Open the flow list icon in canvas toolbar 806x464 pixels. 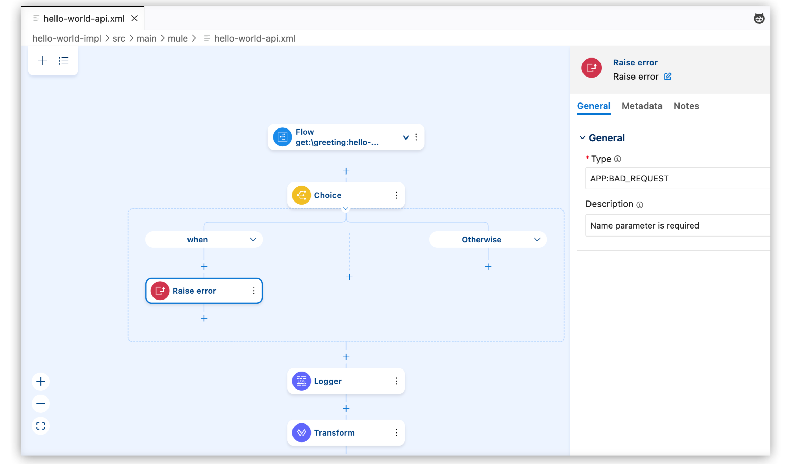click(x=63, y=61)
